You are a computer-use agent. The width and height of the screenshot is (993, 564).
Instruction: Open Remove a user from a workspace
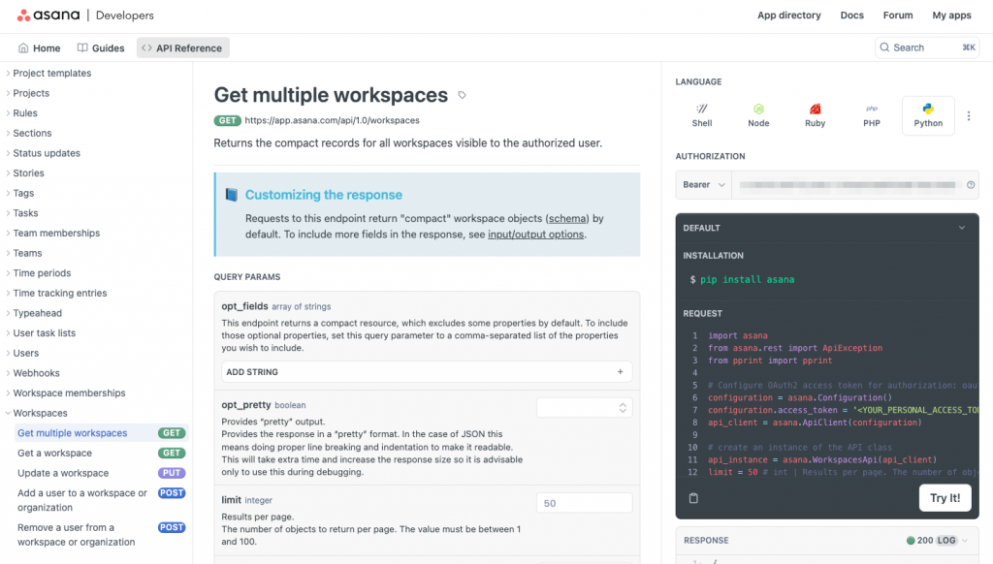101,535
